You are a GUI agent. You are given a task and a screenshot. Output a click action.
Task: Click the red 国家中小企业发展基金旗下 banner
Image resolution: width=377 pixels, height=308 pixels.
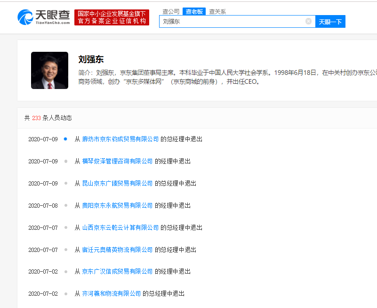[x=112, y=17]
